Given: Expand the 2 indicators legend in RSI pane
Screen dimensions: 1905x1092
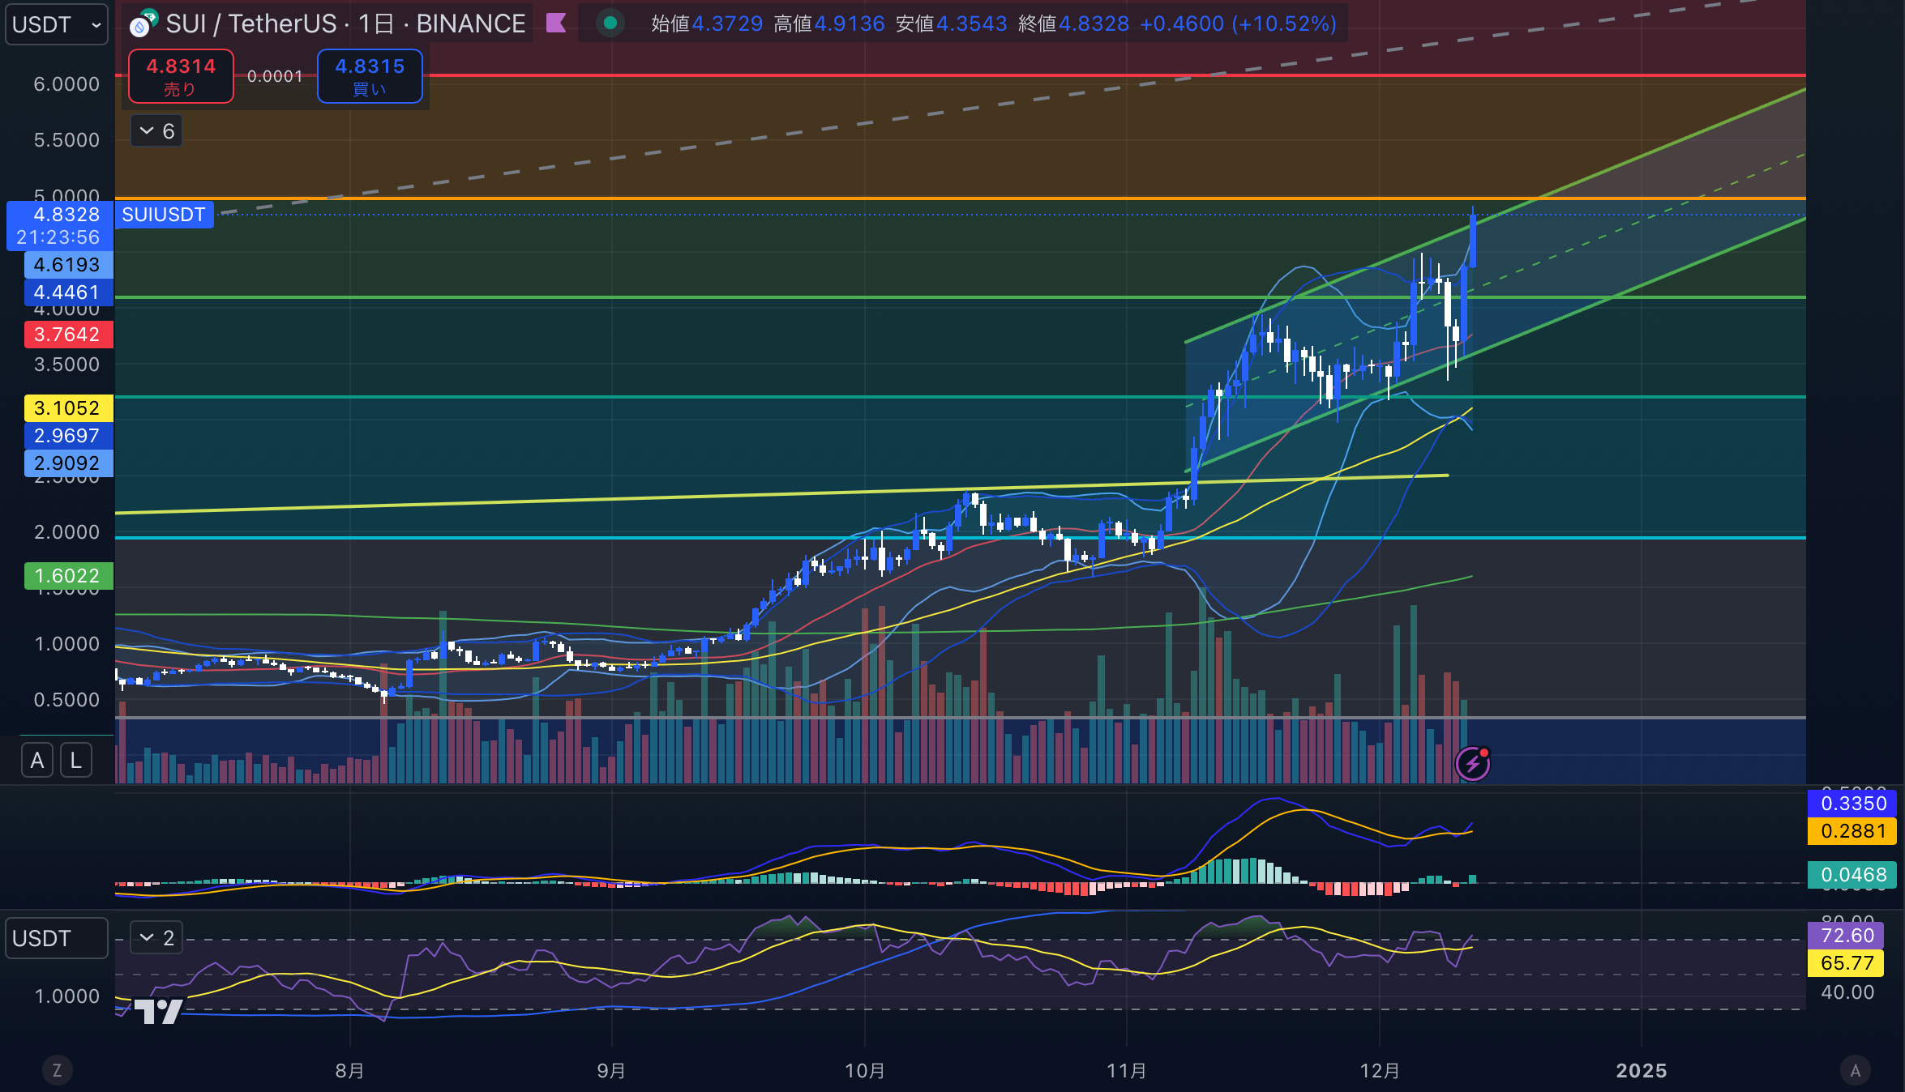Looking at the screenshot, I should click(x=156, y=938).
